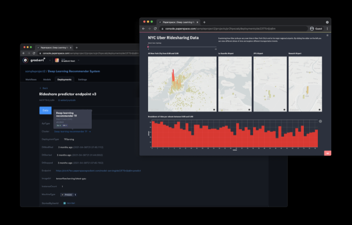Click forward arrow in the NYC Uber window
The height and width of the screenshot is (225, 352).
click(x=149, y=29)
